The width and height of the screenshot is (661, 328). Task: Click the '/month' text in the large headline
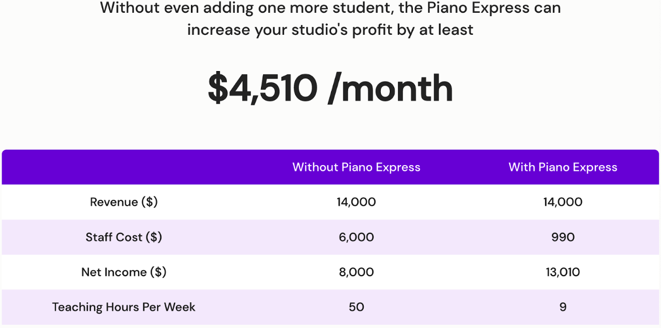pyautogui.click(x=390, y=89)
